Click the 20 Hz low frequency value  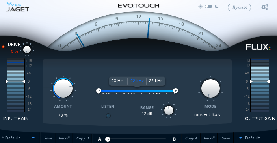[x=117, y=81]
